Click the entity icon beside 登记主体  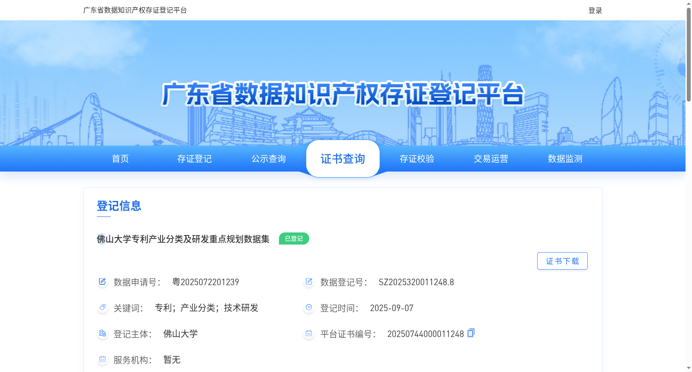pos(102,334)
